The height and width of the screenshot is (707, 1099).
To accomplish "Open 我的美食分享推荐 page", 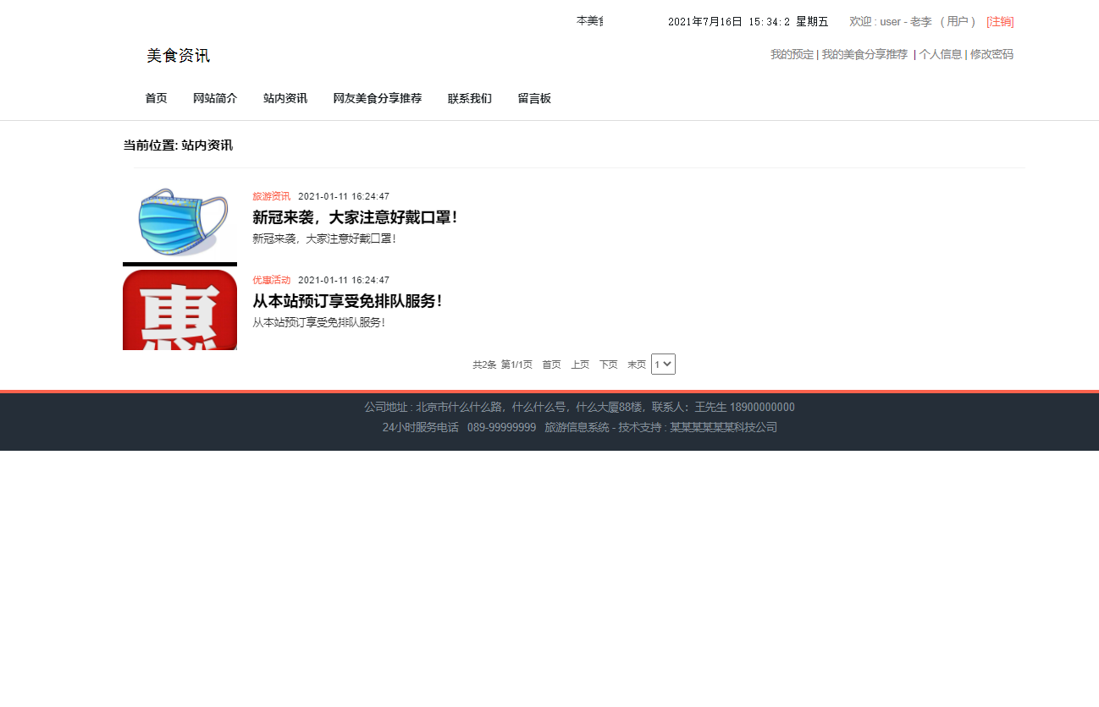I will click(x=865, y=53).
